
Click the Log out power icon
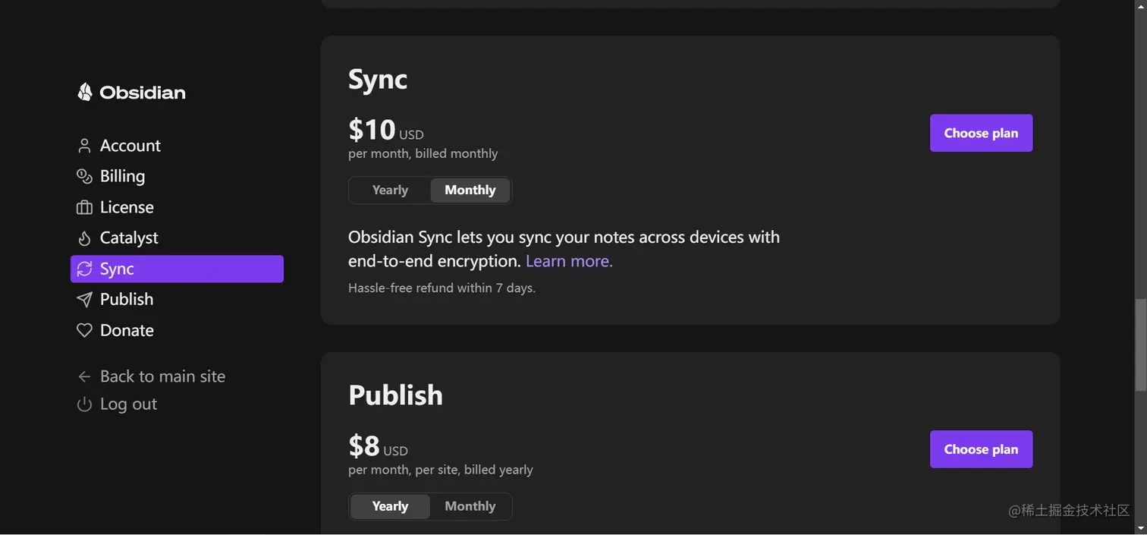(x=84, y=404)
